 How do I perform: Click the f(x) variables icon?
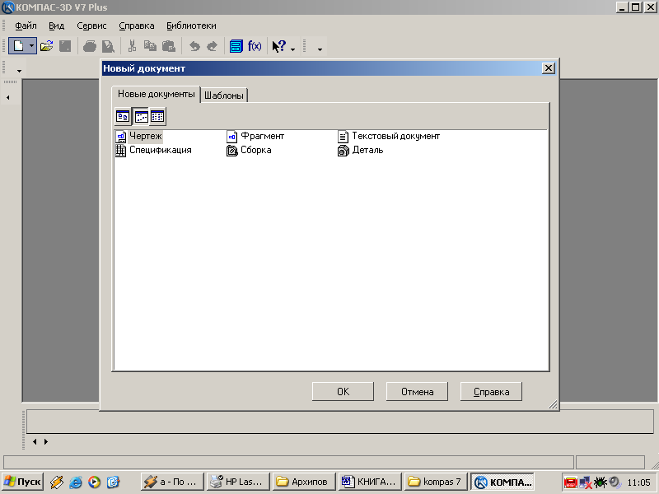click(255, 46)
